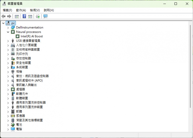Expand the 音訊輸入與輸出 node
The width and height of the screenshot is (193, 138).
pyautogui.click(x=8, y=85)
